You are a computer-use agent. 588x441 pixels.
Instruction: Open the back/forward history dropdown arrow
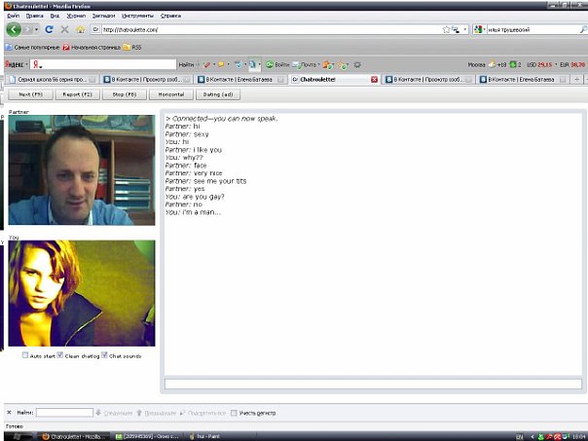tap(36, 29)
